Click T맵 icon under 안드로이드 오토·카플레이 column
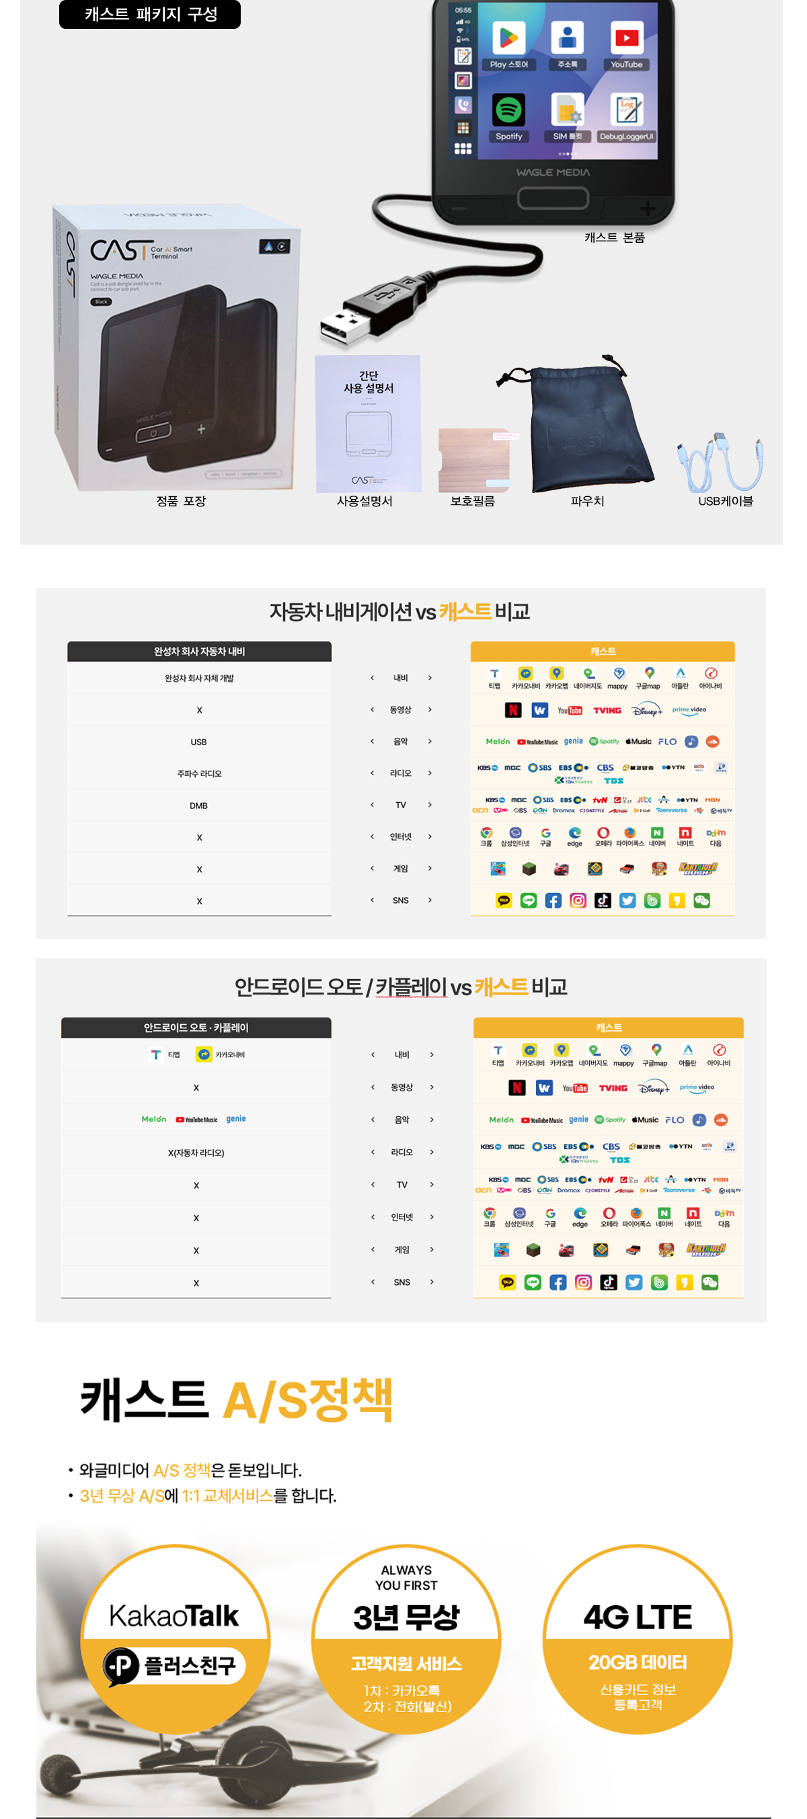Viewport: 807px width, 1819px height. pos(156,1054)
